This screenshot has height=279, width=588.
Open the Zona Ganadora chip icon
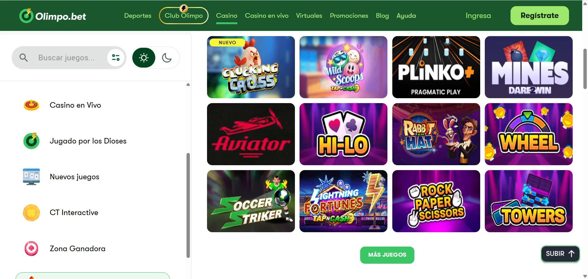31,249
